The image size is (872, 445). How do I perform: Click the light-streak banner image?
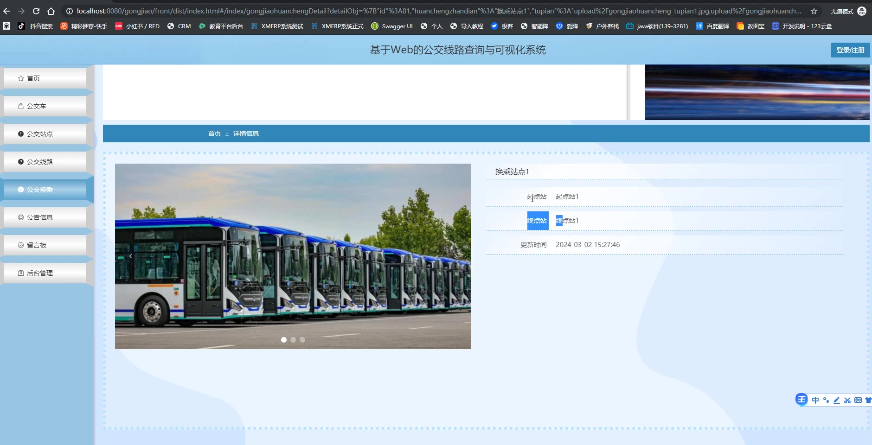[x=757, y=92]
